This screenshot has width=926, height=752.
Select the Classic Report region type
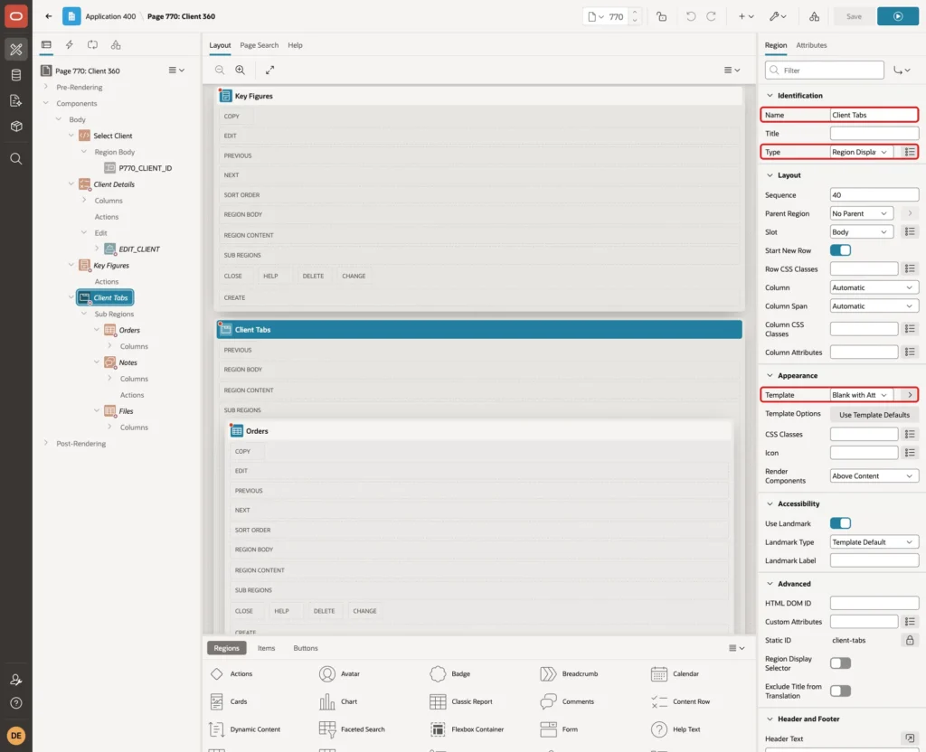pos(461,701)
